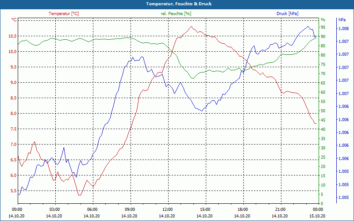Click the '03:00' time axis label
Image resolution: width=354 pixels, height=221 pixels.
click(54, 210)
